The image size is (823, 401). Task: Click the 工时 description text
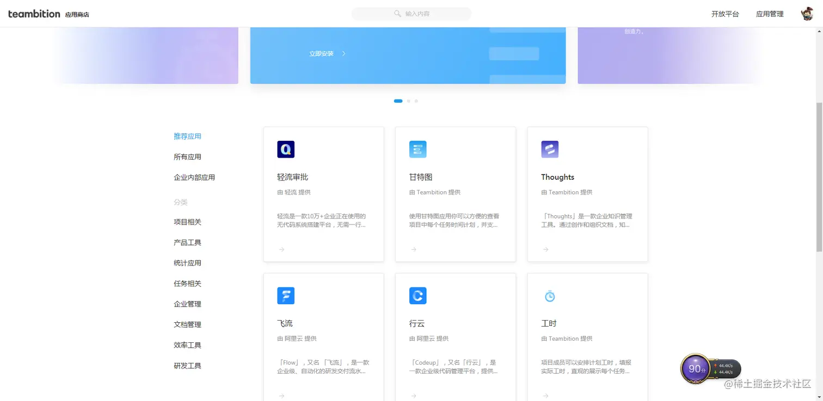(586, 367)
